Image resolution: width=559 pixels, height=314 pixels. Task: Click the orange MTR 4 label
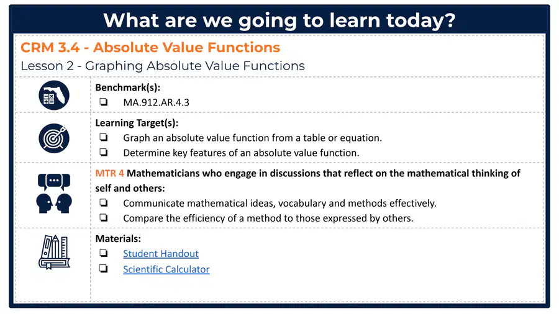click(x=109, y=173)
